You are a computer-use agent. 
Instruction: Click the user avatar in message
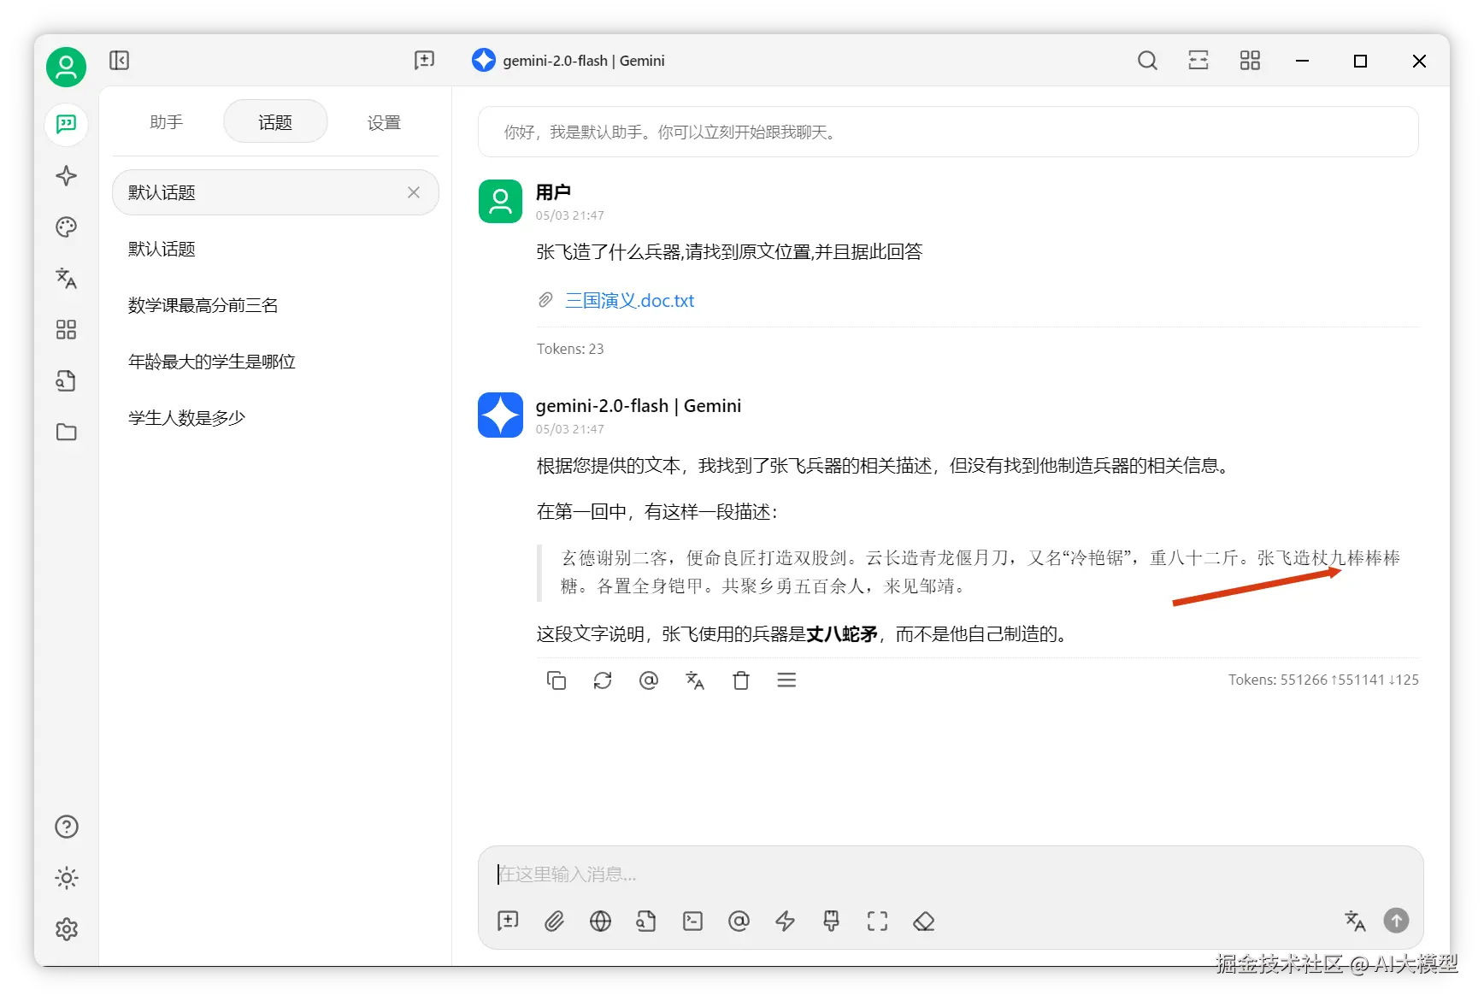500,201
